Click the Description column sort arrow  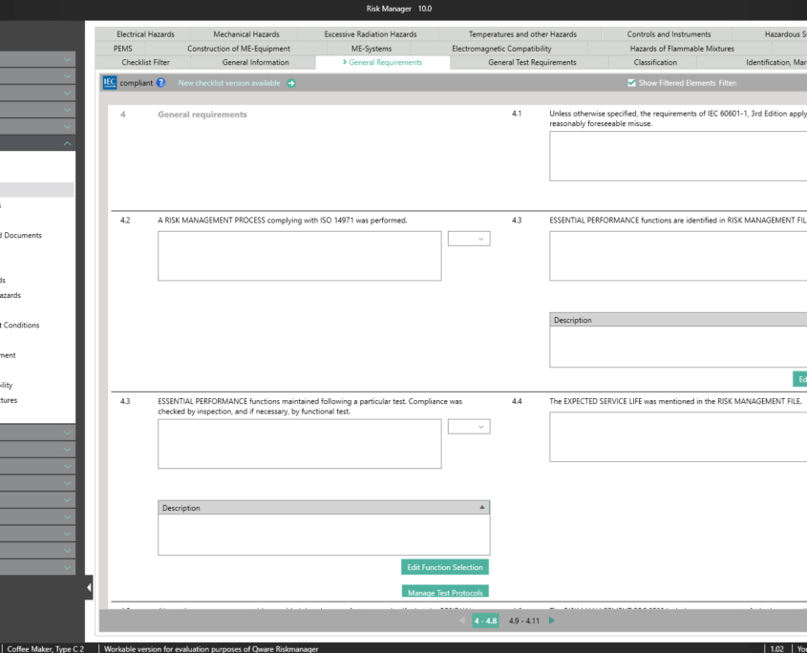[481, 507]
